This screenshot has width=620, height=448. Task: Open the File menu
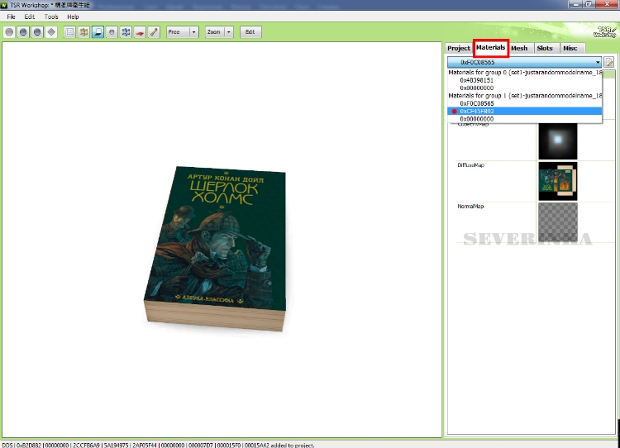point(12,17)
